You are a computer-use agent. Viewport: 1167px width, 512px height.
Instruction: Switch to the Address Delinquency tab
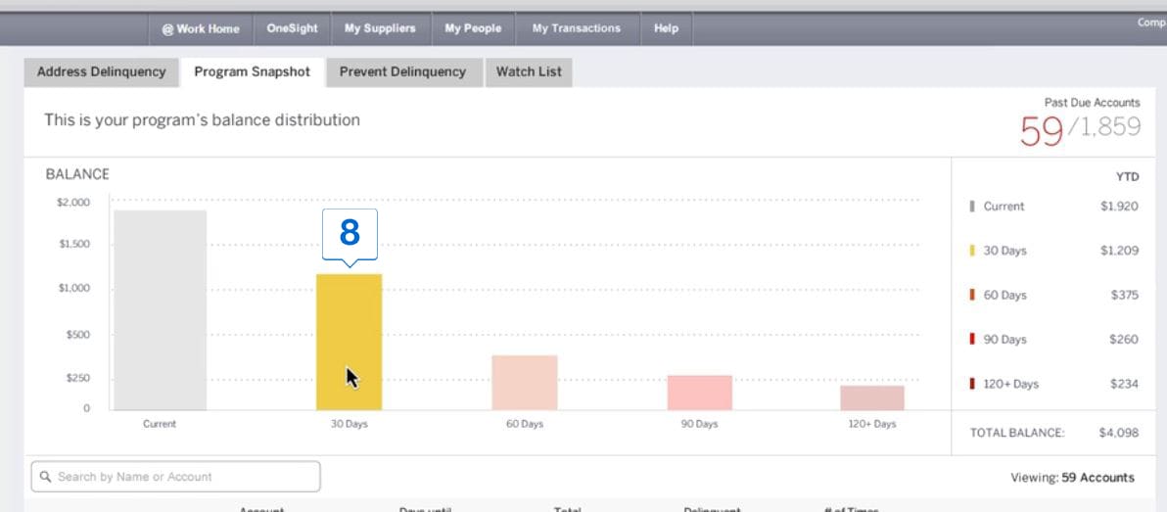click(x=102, y=71)
